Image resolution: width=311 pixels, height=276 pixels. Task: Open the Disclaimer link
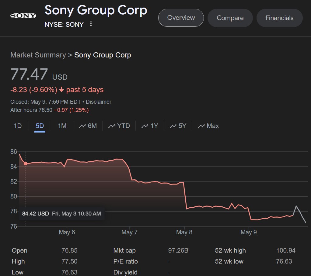click(98, 102)
